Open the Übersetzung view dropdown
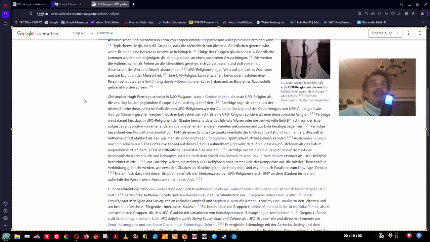 tap(385, 33)
